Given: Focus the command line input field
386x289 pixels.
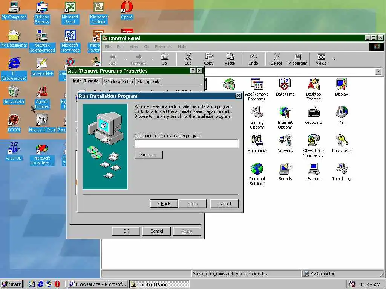Looking at the screenshot, I should click(187, 143).
